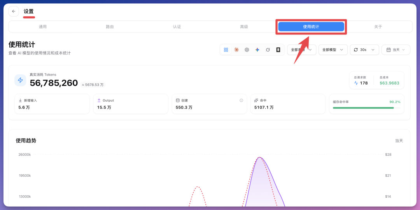
Task: Open the 全部来源 dropdown
Action: click(x=302, y=50)
